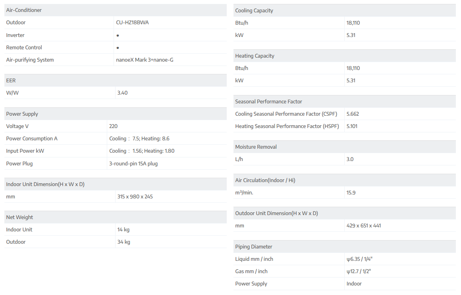The height and width of the screenshot is (295, 461).
Task: Click the nanoeX Mark 3+nanoe-G value
Action: coord(145,60)
